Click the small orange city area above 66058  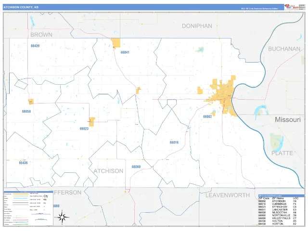31,102
